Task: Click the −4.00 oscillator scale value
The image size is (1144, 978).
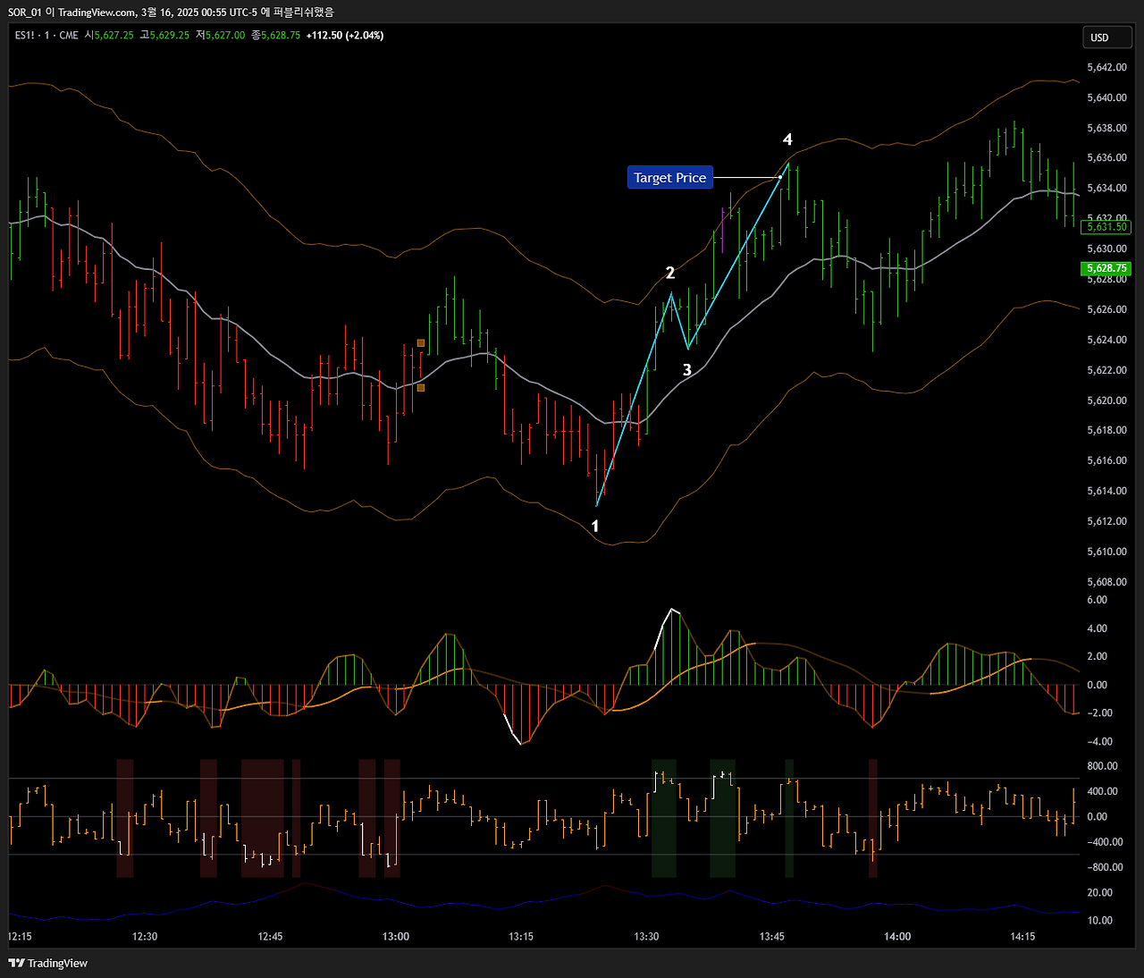Action: 1099,742
